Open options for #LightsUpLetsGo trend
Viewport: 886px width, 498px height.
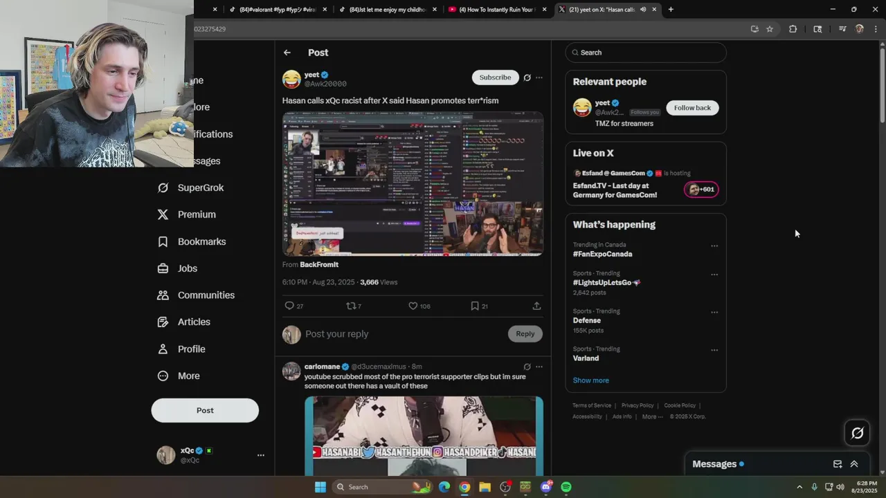tap(714, 275)
